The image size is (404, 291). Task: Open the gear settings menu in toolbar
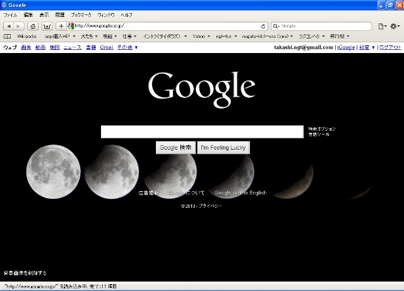(x=395, y=26)
